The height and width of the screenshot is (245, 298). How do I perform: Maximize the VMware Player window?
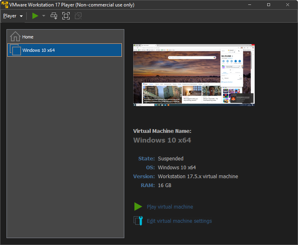pos(268,4)
